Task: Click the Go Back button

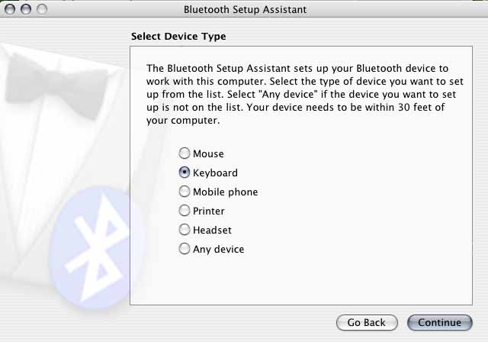Action: (x=367, y=322)
